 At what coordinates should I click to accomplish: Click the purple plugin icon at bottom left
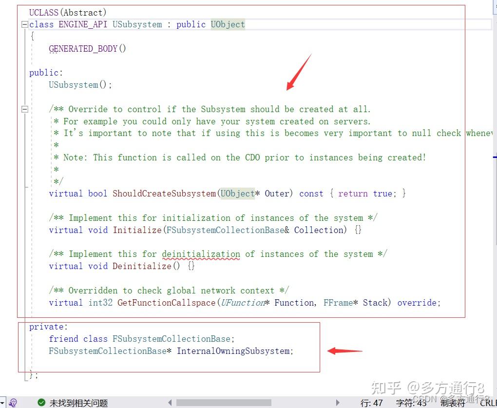coord(13,403)
